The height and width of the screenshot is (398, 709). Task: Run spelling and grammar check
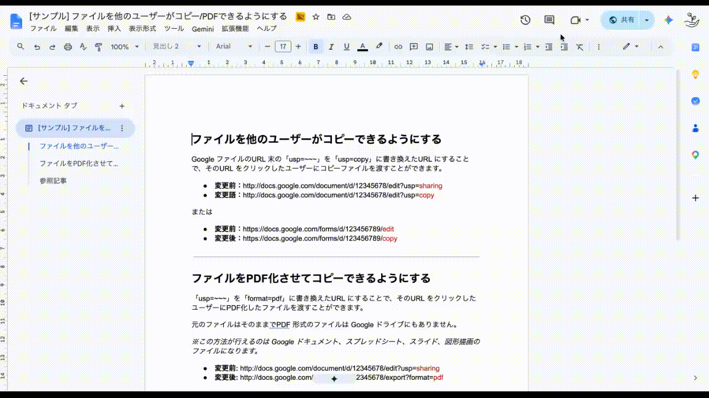point(84,47)
